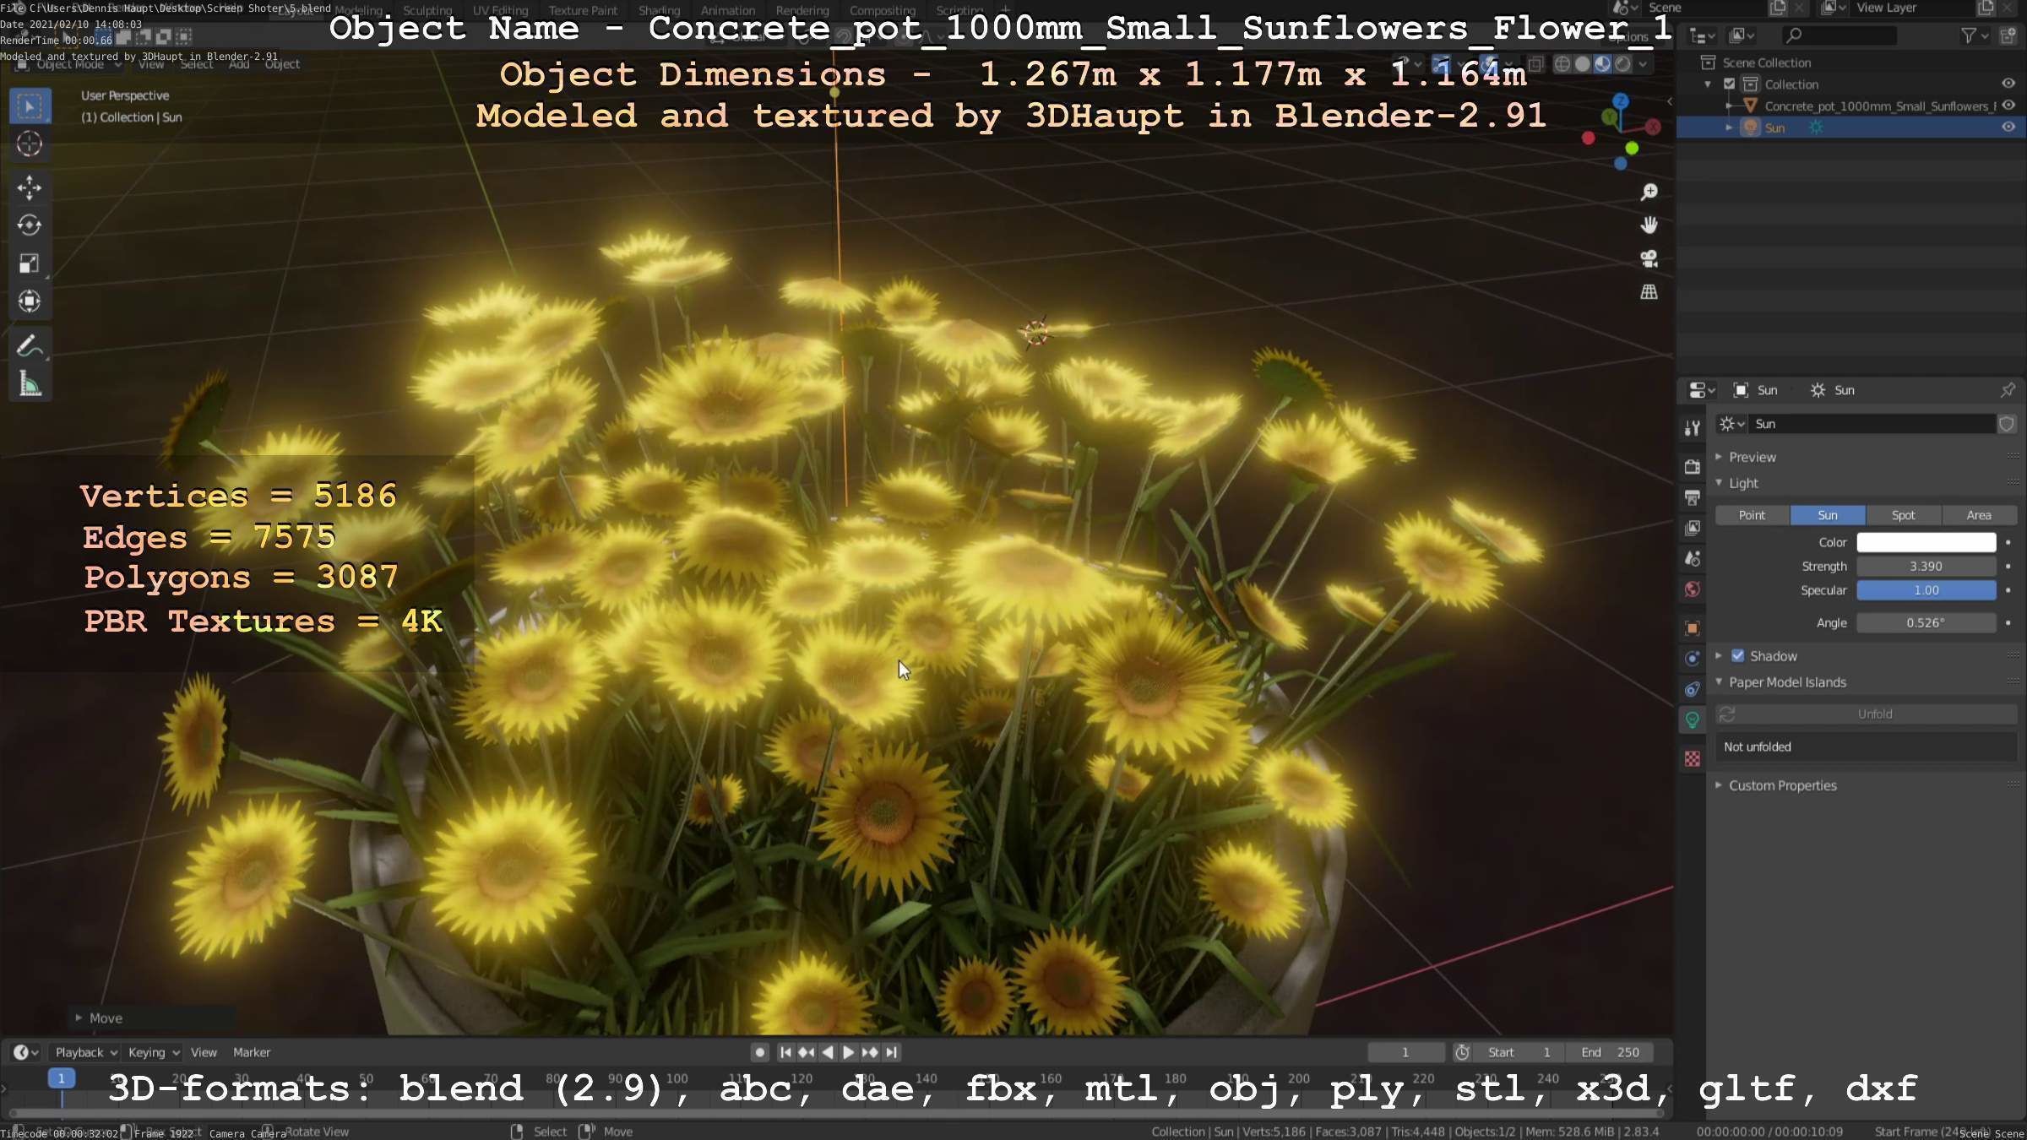Collapse Collection tree arrow in outliner

[x=1708, y=84]
